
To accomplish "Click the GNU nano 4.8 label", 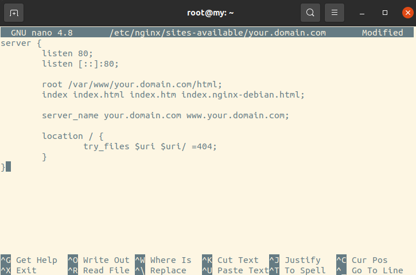I will 42,33.
